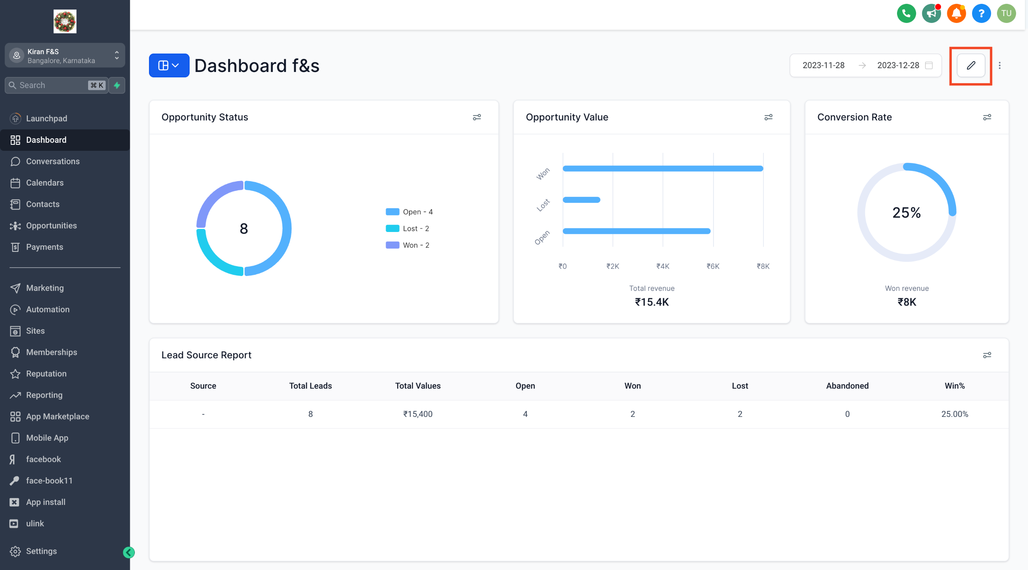Open Settings at the sidebar bottom
Screen dimensions: 1028x570
click(41, 551)
